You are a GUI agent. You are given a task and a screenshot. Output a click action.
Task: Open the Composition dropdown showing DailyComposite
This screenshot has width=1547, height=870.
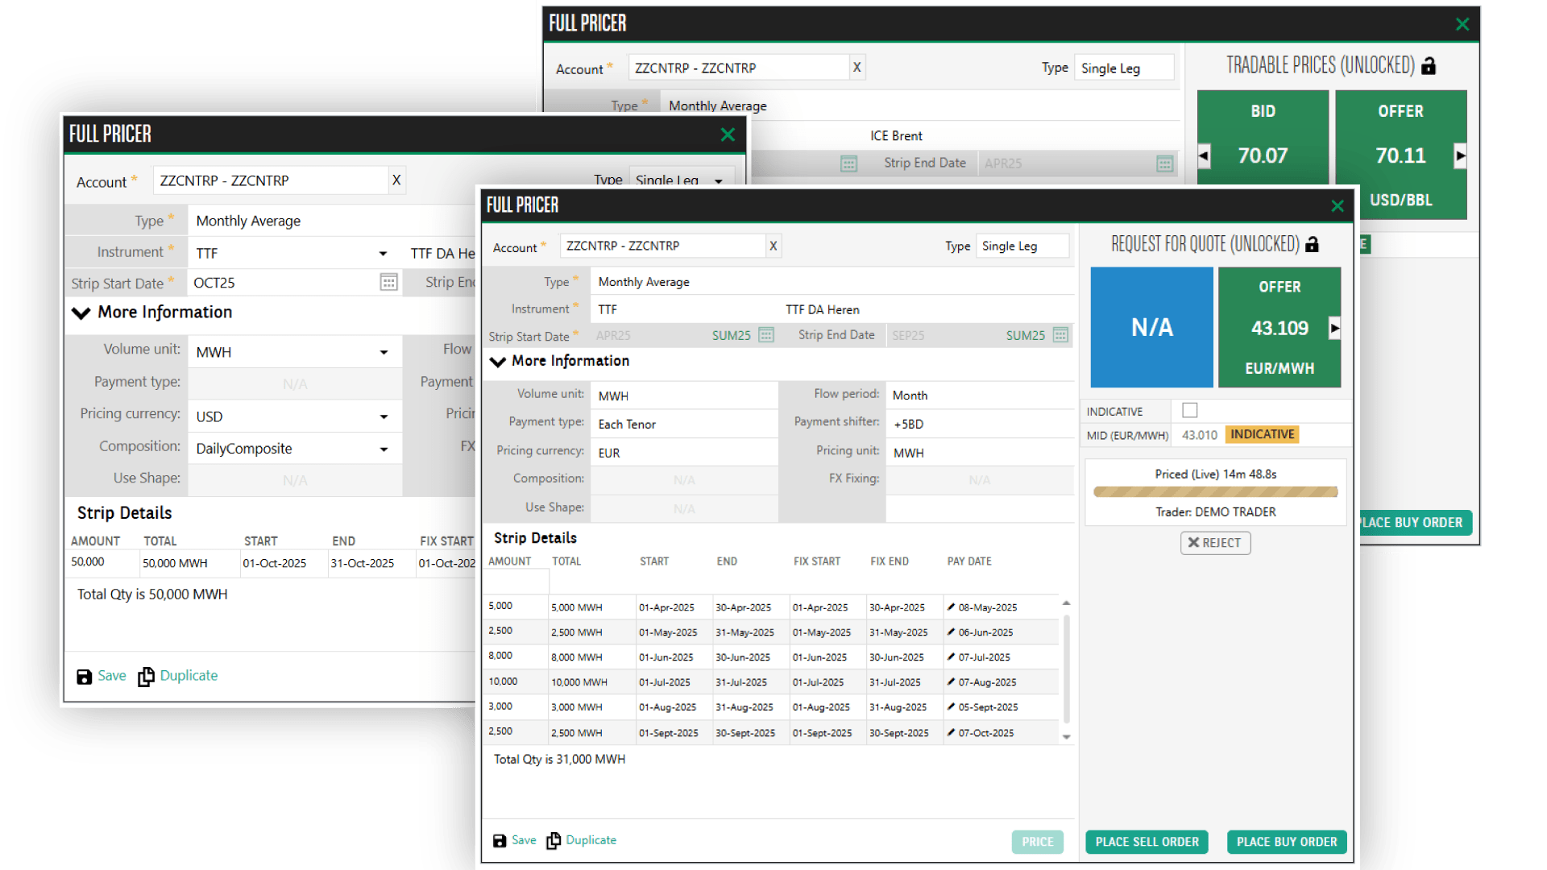(x=383, y=448)
